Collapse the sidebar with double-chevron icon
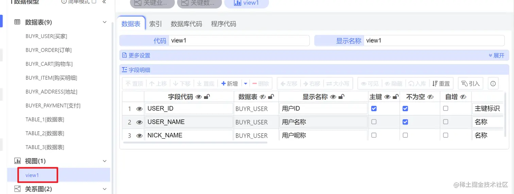Image resolution: width=514 pixels, height=194 pixels. point(104,2)
